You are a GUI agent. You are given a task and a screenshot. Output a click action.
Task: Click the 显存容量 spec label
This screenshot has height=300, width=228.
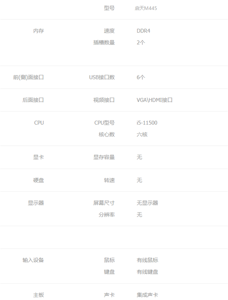[104, 157]
